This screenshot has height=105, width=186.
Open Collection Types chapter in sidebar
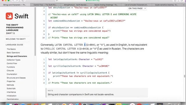pos(14,60)
